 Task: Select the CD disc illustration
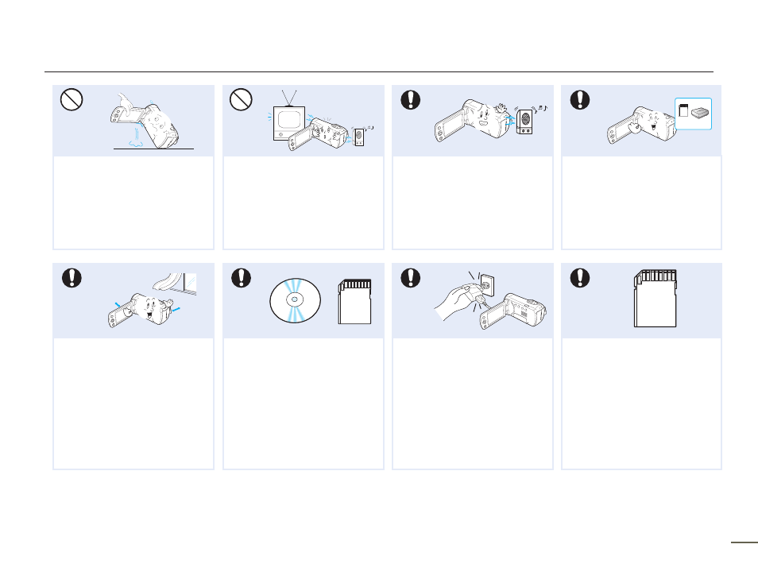295,300
